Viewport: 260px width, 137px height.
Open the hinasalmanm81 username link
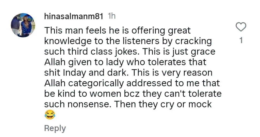click(x=74, y=16)
